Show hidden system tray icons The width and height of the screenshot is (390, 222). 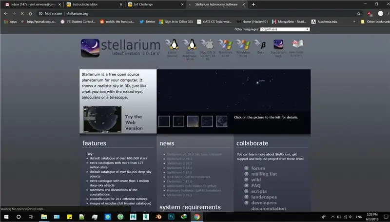click(332, 217)
